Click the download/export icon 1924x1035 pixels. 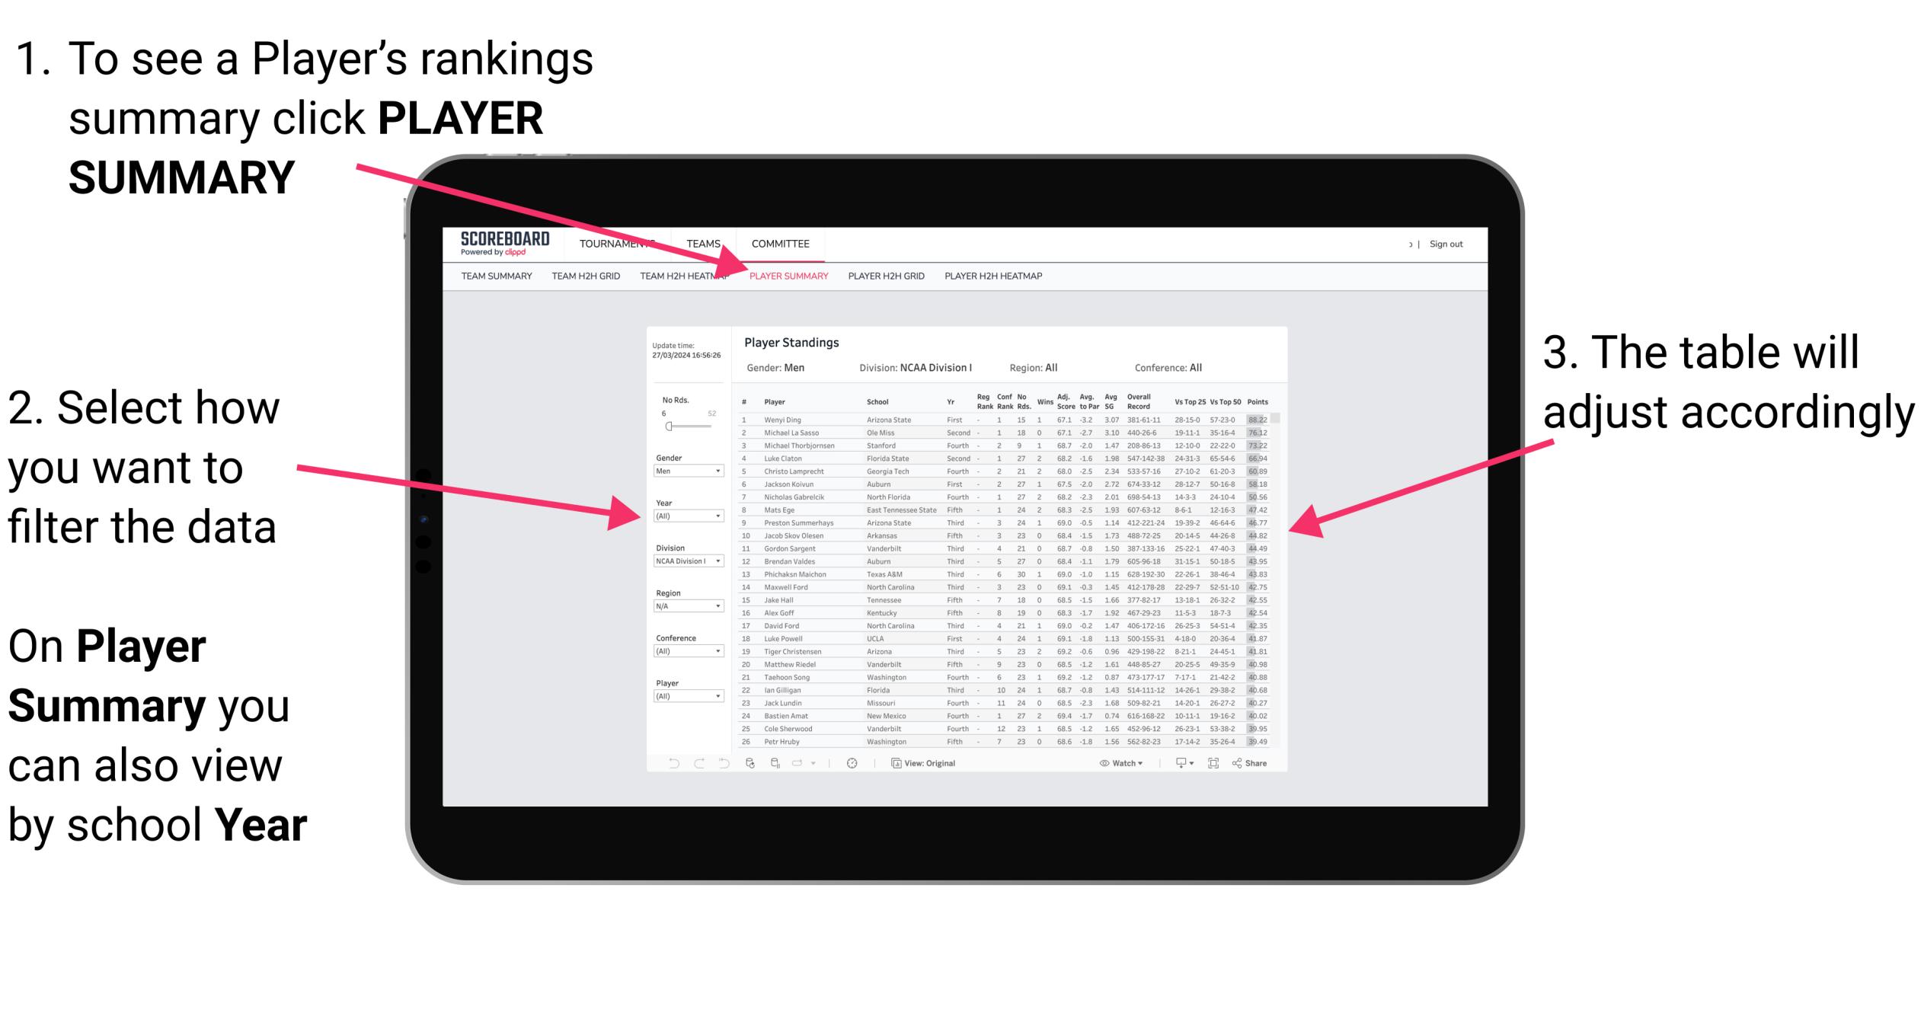click(x=1180, y=762)
